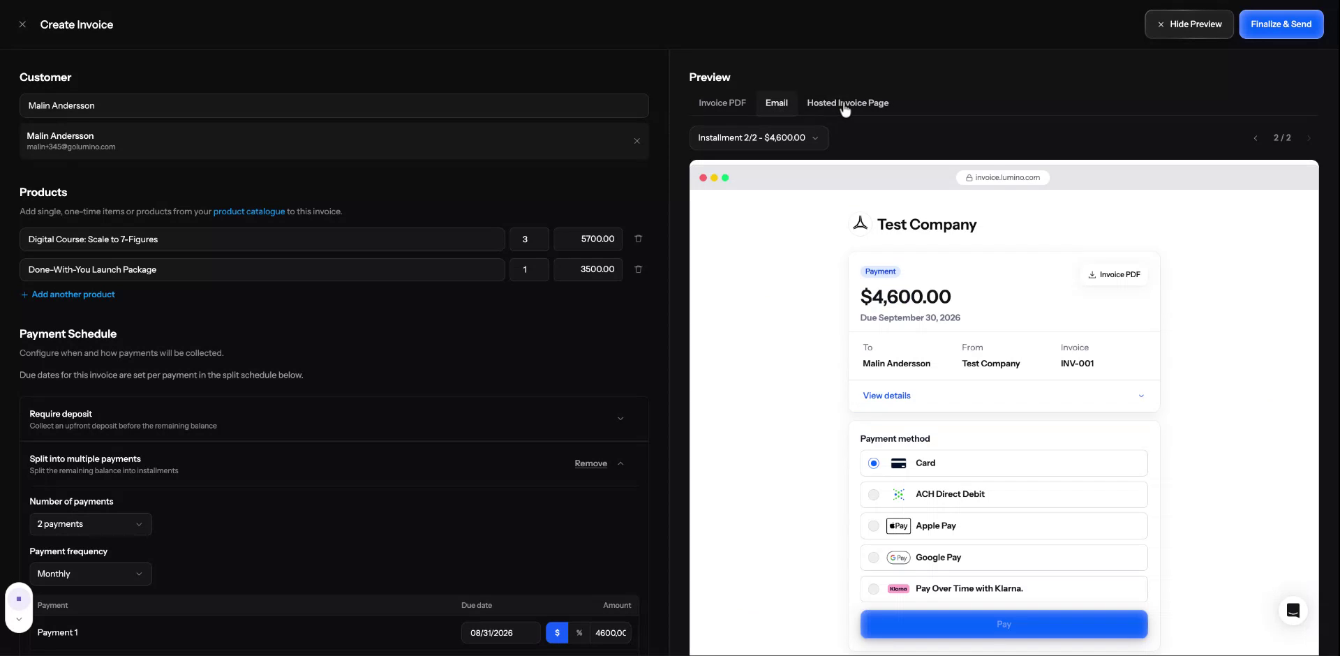Select Google Pay radio button
The width and height of the screenshot is (1340, 656).
[873, 558]
